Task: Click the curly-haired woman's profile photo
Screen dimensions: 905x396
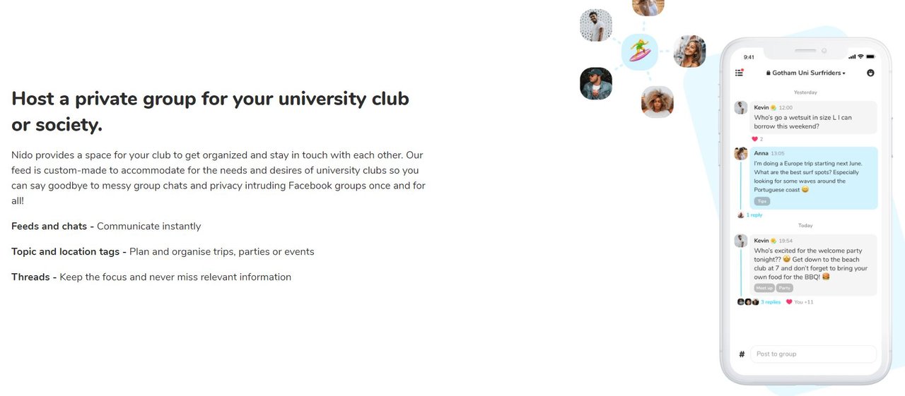Action: [x=658, y=102]
